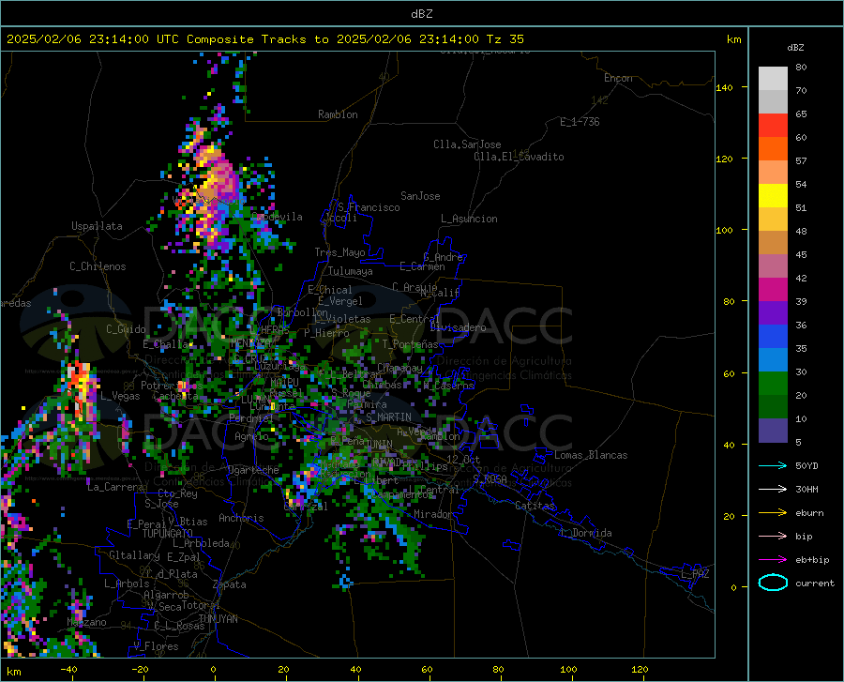Image resolution: width=844 pixels, height=682 pixels.
Task: Click the magenta eb+bip arrow legend icon
Action: [773, 560]
